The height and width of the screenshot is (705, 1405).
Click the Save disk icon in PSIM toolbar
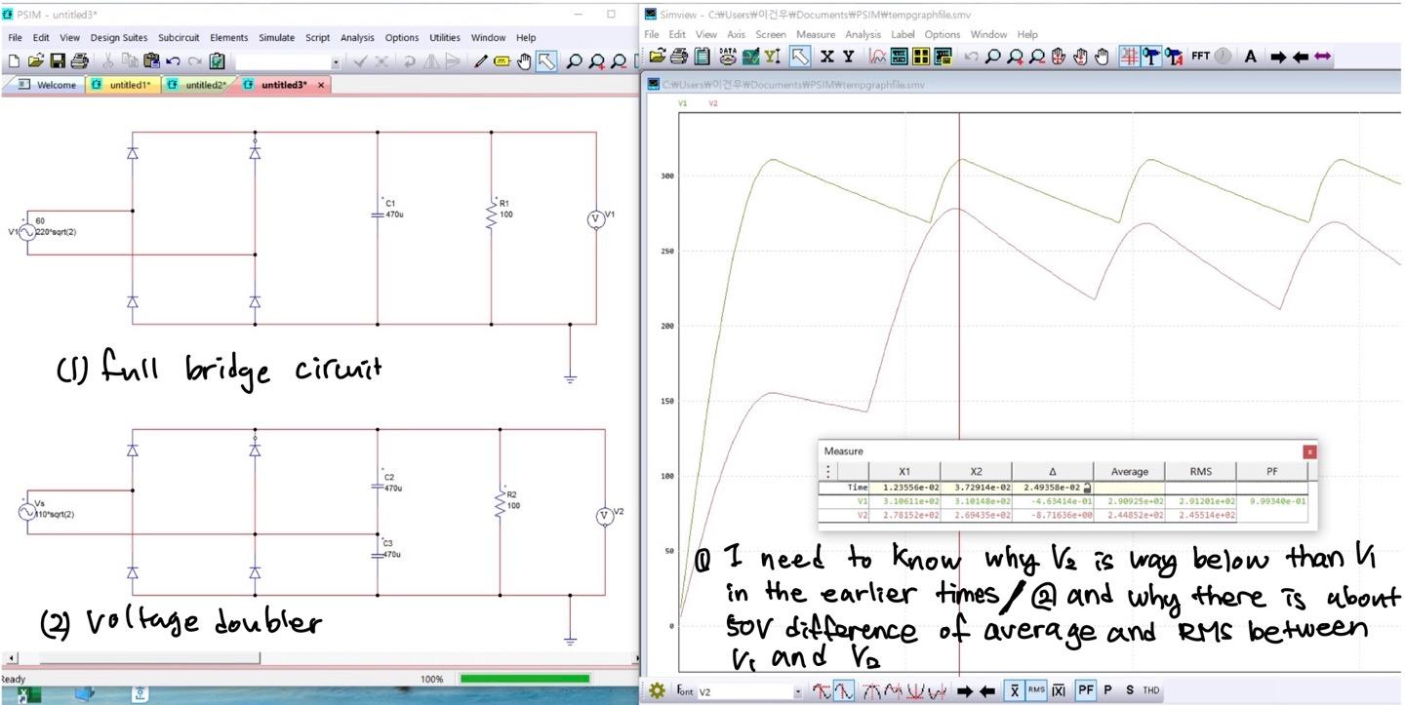[x=58, y=61]
